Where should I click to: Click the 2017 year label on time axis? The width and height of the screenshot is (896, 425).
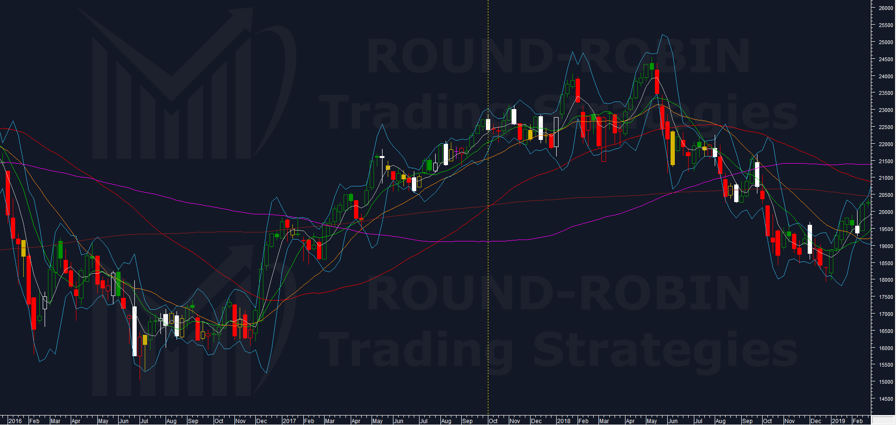pyautogui.click(x=289, y=421)
